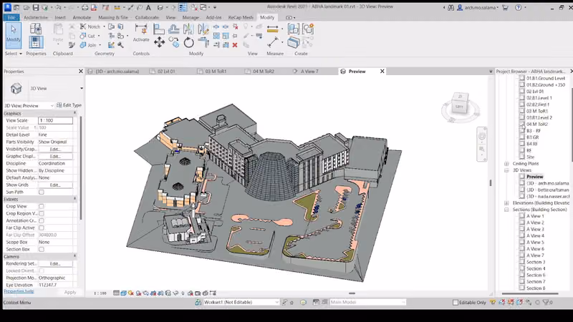Open the Collaborate ribbon tab
Image resolution: width=573 pixels, height=322 pixels.
(147, 17)
